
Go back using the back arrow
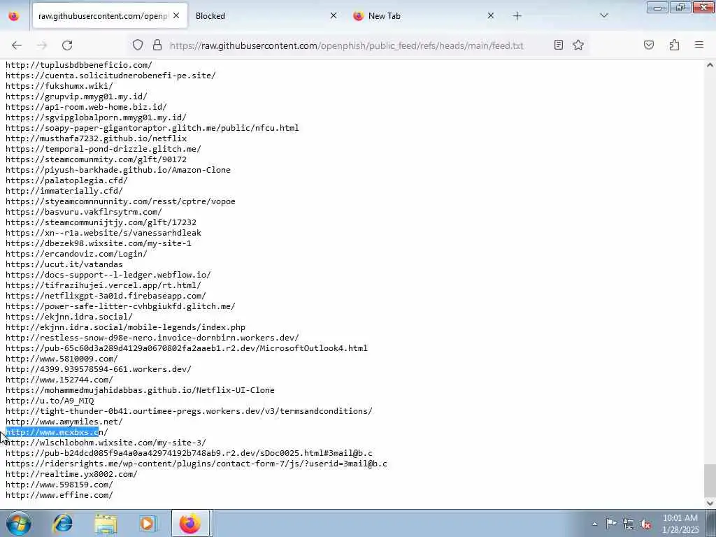click(17, 45)
